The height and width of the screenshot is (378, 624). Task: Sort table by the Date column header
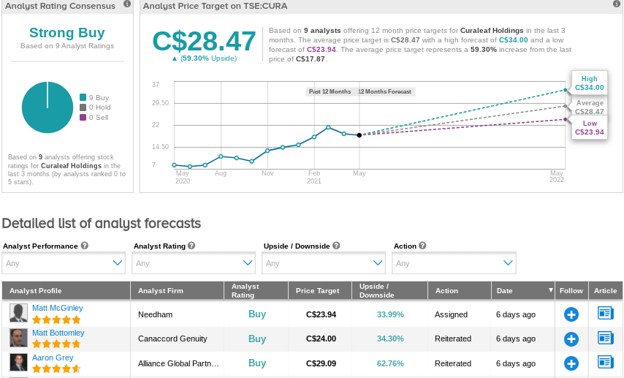pyautogui.click(x=523, y=290)
